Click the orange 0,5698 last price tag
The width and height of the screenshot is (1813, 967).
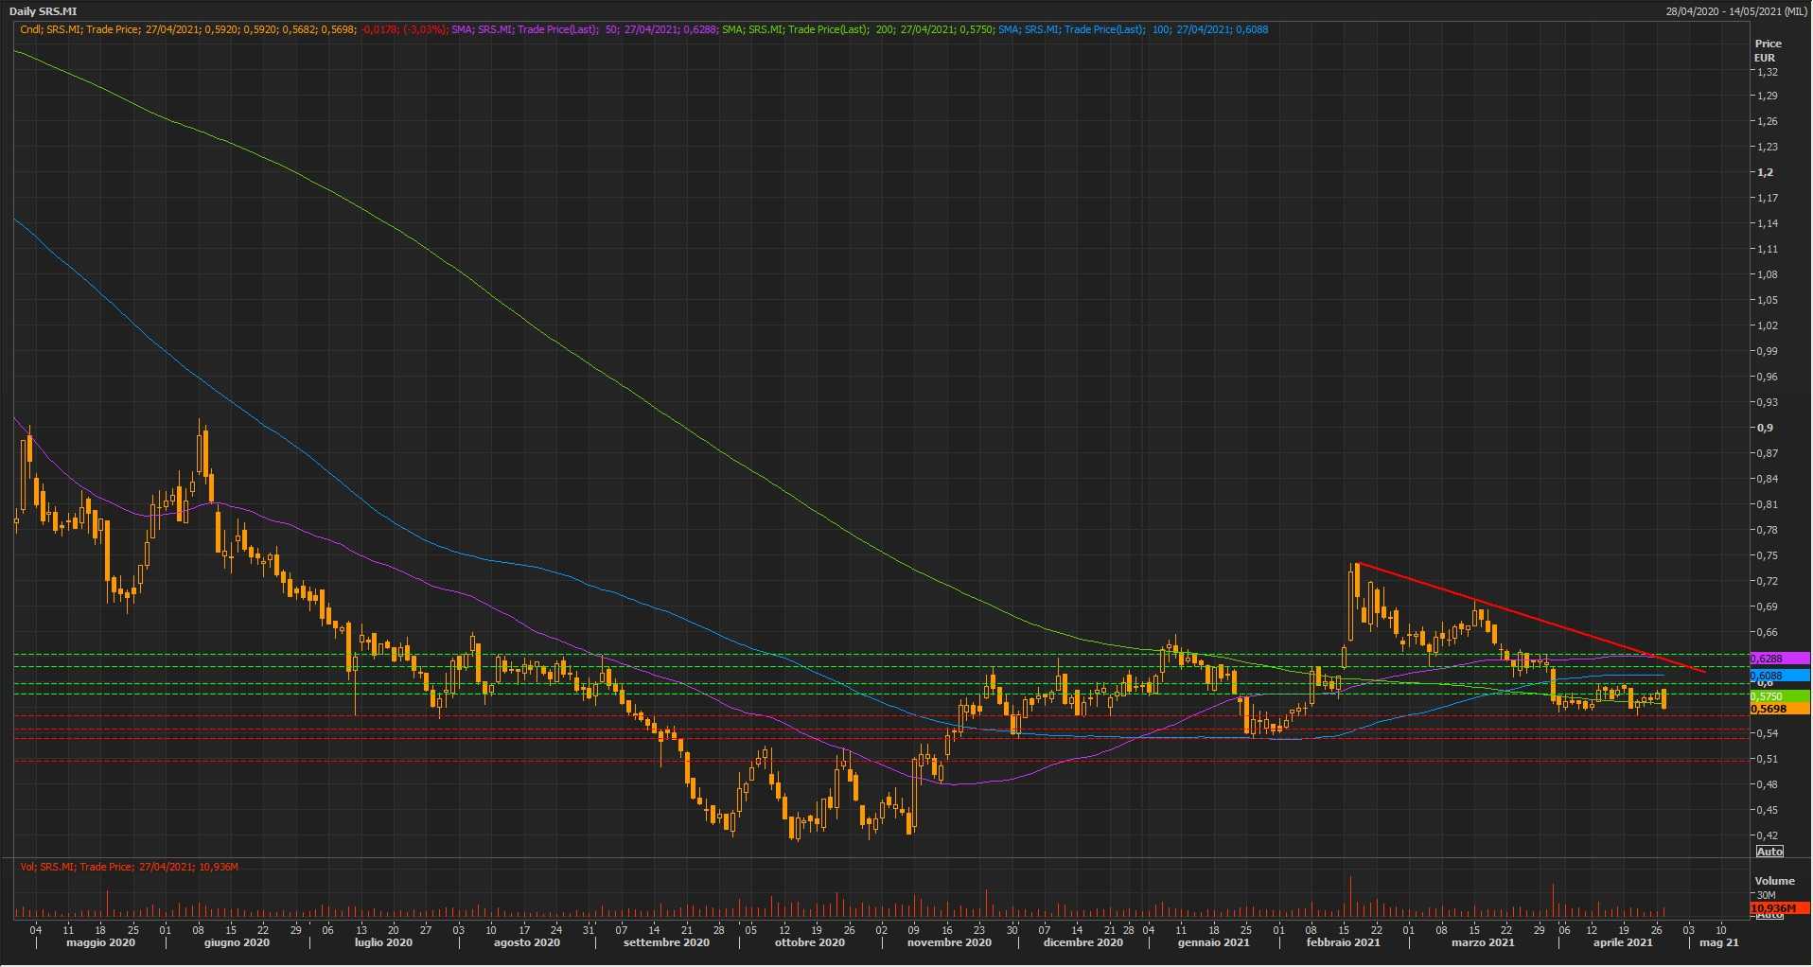coord(1779,709)
